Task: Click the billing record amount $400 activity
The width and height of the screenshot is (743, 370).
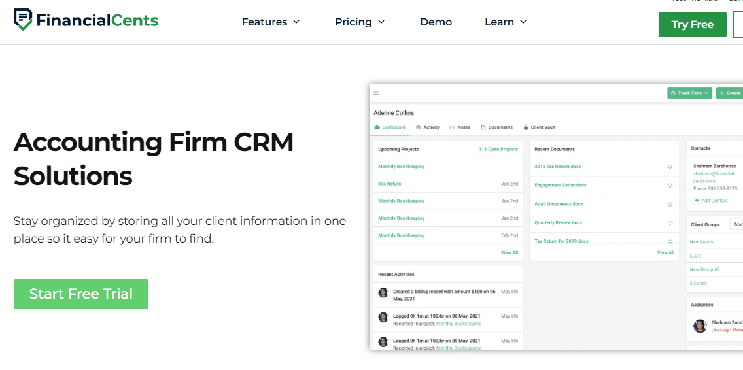Action: tap(445, 295)
